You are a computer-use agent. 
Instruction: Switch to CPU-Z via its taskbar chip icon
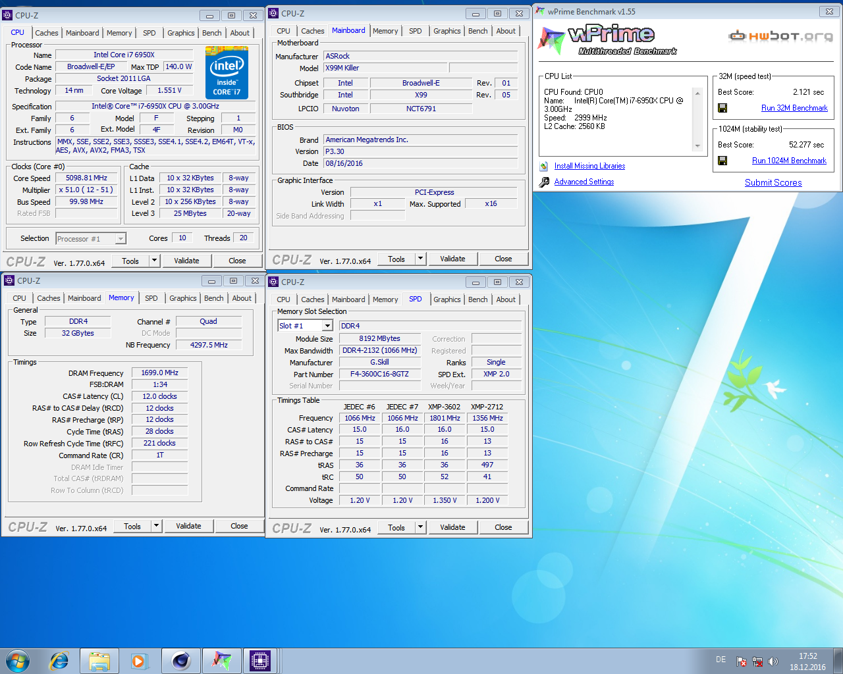(260, 661)
